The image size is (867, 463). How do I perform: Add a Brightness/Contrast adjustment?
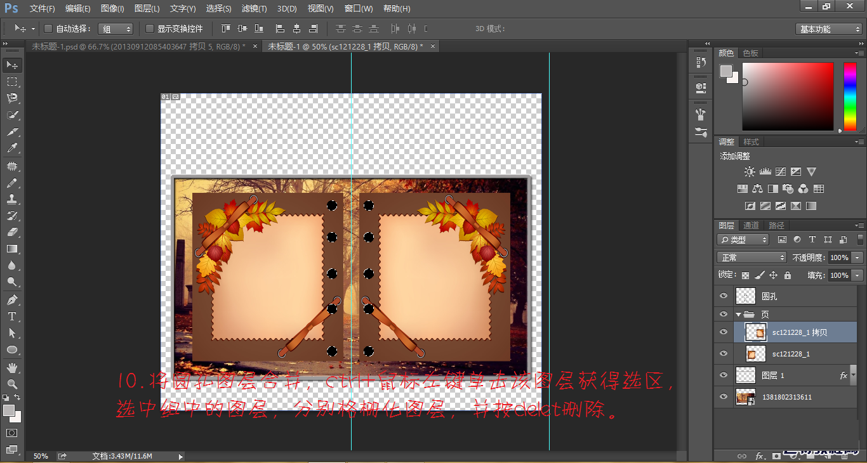click(750, 172)
